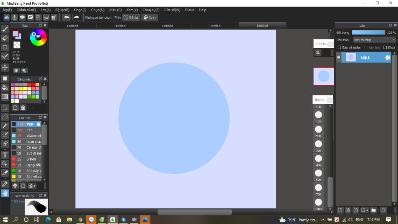Click the Đặt lại button

pyautogui.click(x=131, y=17)
